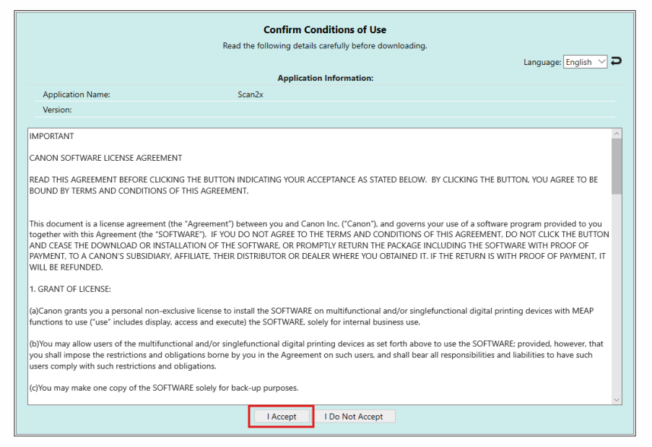652x447 pixels.
Task: Click paragraph (a) starting 'Canon grants you'
Action: point(311,317)
